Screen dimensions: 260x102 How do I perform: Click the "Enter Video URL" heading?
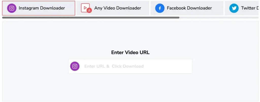click(x=130, y=53)
